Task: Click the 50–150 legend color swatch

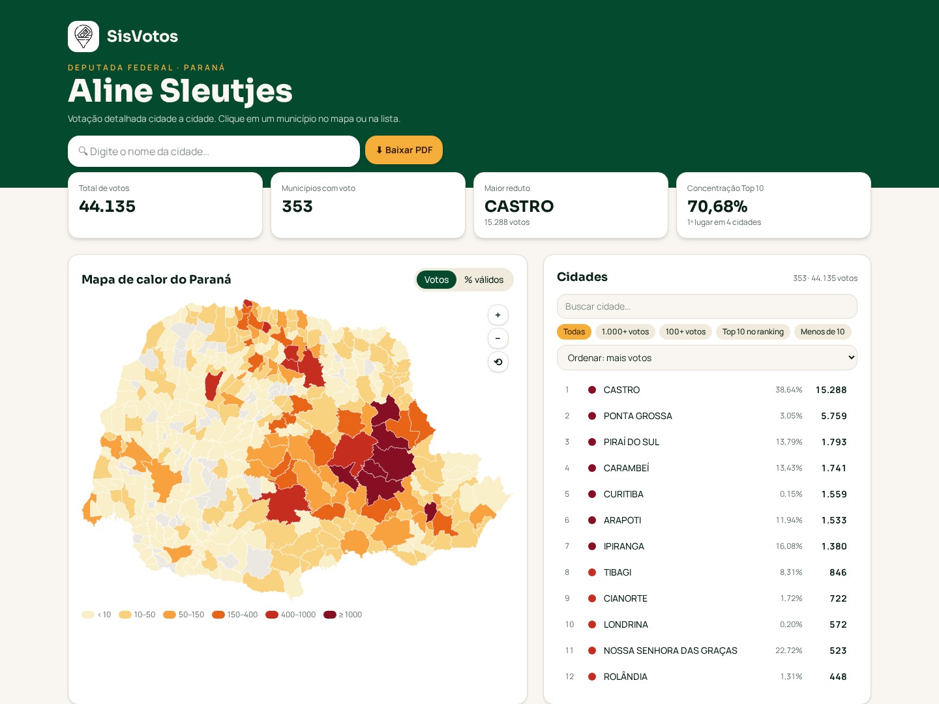Action: (x=170, y=615)
